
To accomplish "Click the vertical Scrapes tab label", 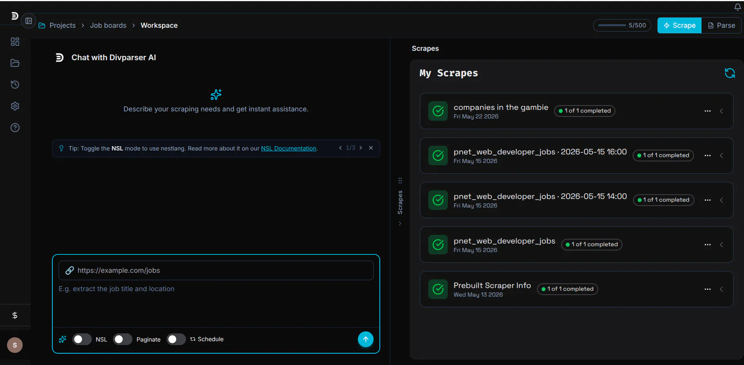I will (x=400, y=202).
